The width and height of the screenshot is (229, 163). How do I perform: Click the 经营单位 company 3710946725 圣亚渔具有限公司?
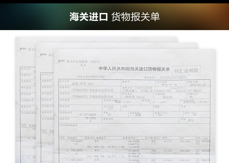[x=93, y=90]
